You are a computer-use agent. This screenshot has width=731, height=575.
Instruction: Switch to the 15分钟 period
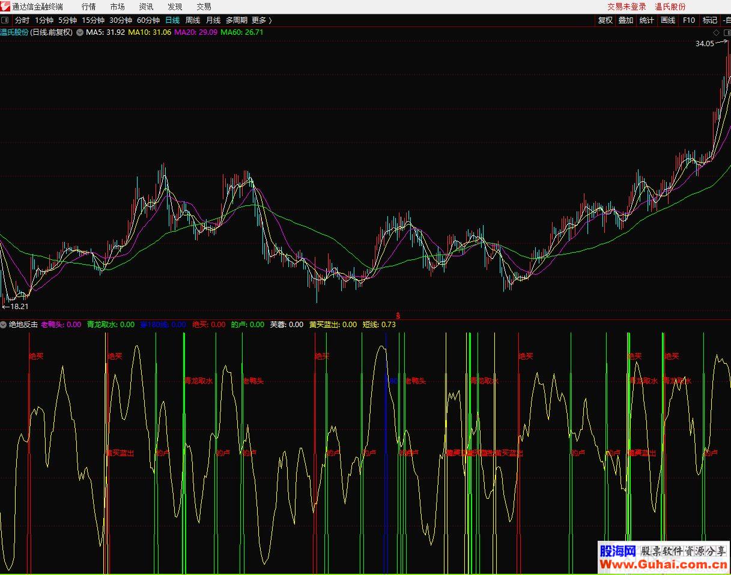[93, 20]
